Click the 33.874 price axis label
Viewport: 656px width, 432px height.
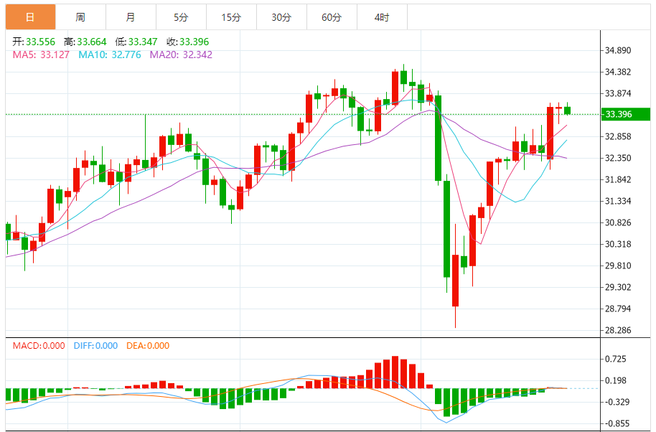click(618, 93)
